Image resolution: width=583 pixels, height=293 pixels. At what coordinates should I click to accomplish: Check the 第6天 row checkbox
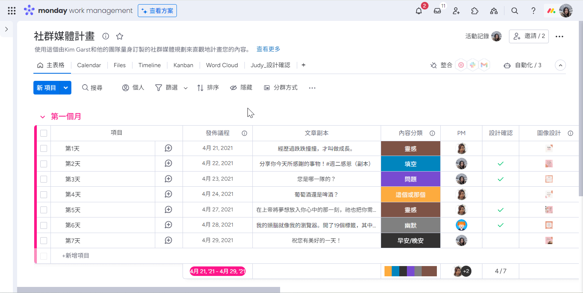pos(44,225)
